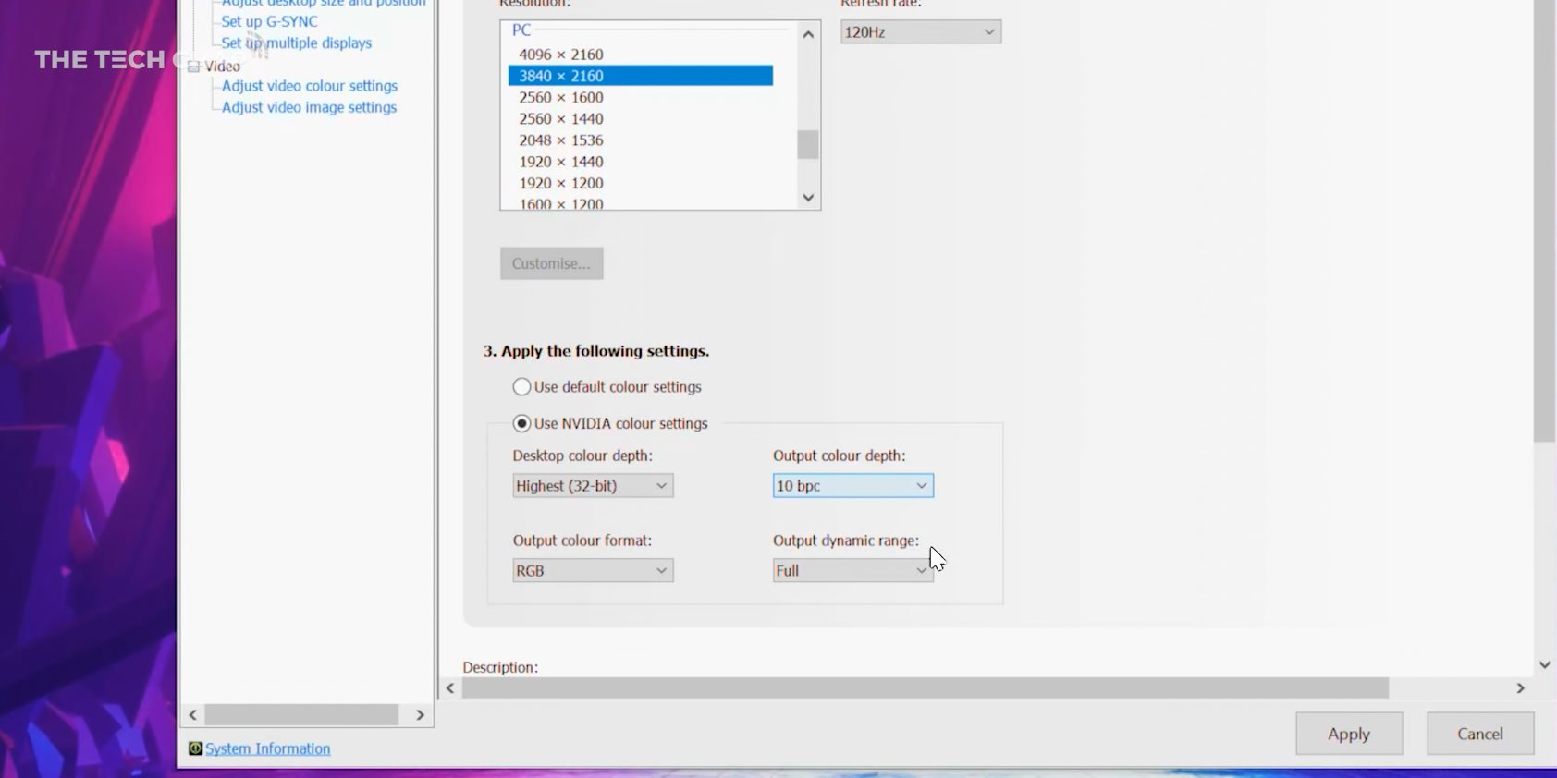Viewport: 1557px width, 778px height.
Task: Expand Output colour depth 10 bpc dropdown
Action: (852, 486)
